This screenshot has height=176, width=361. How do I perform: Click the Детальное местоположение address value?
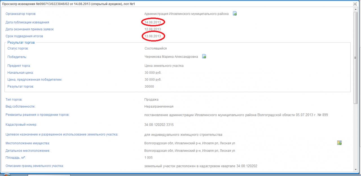tap(190, 151)
